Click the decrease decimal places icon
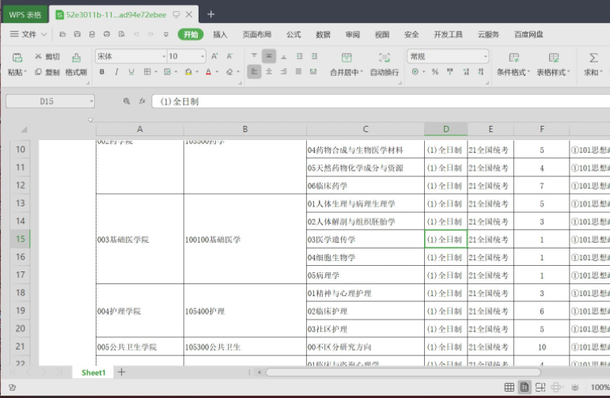Screen dimensions: 610x398 [481, 72]
